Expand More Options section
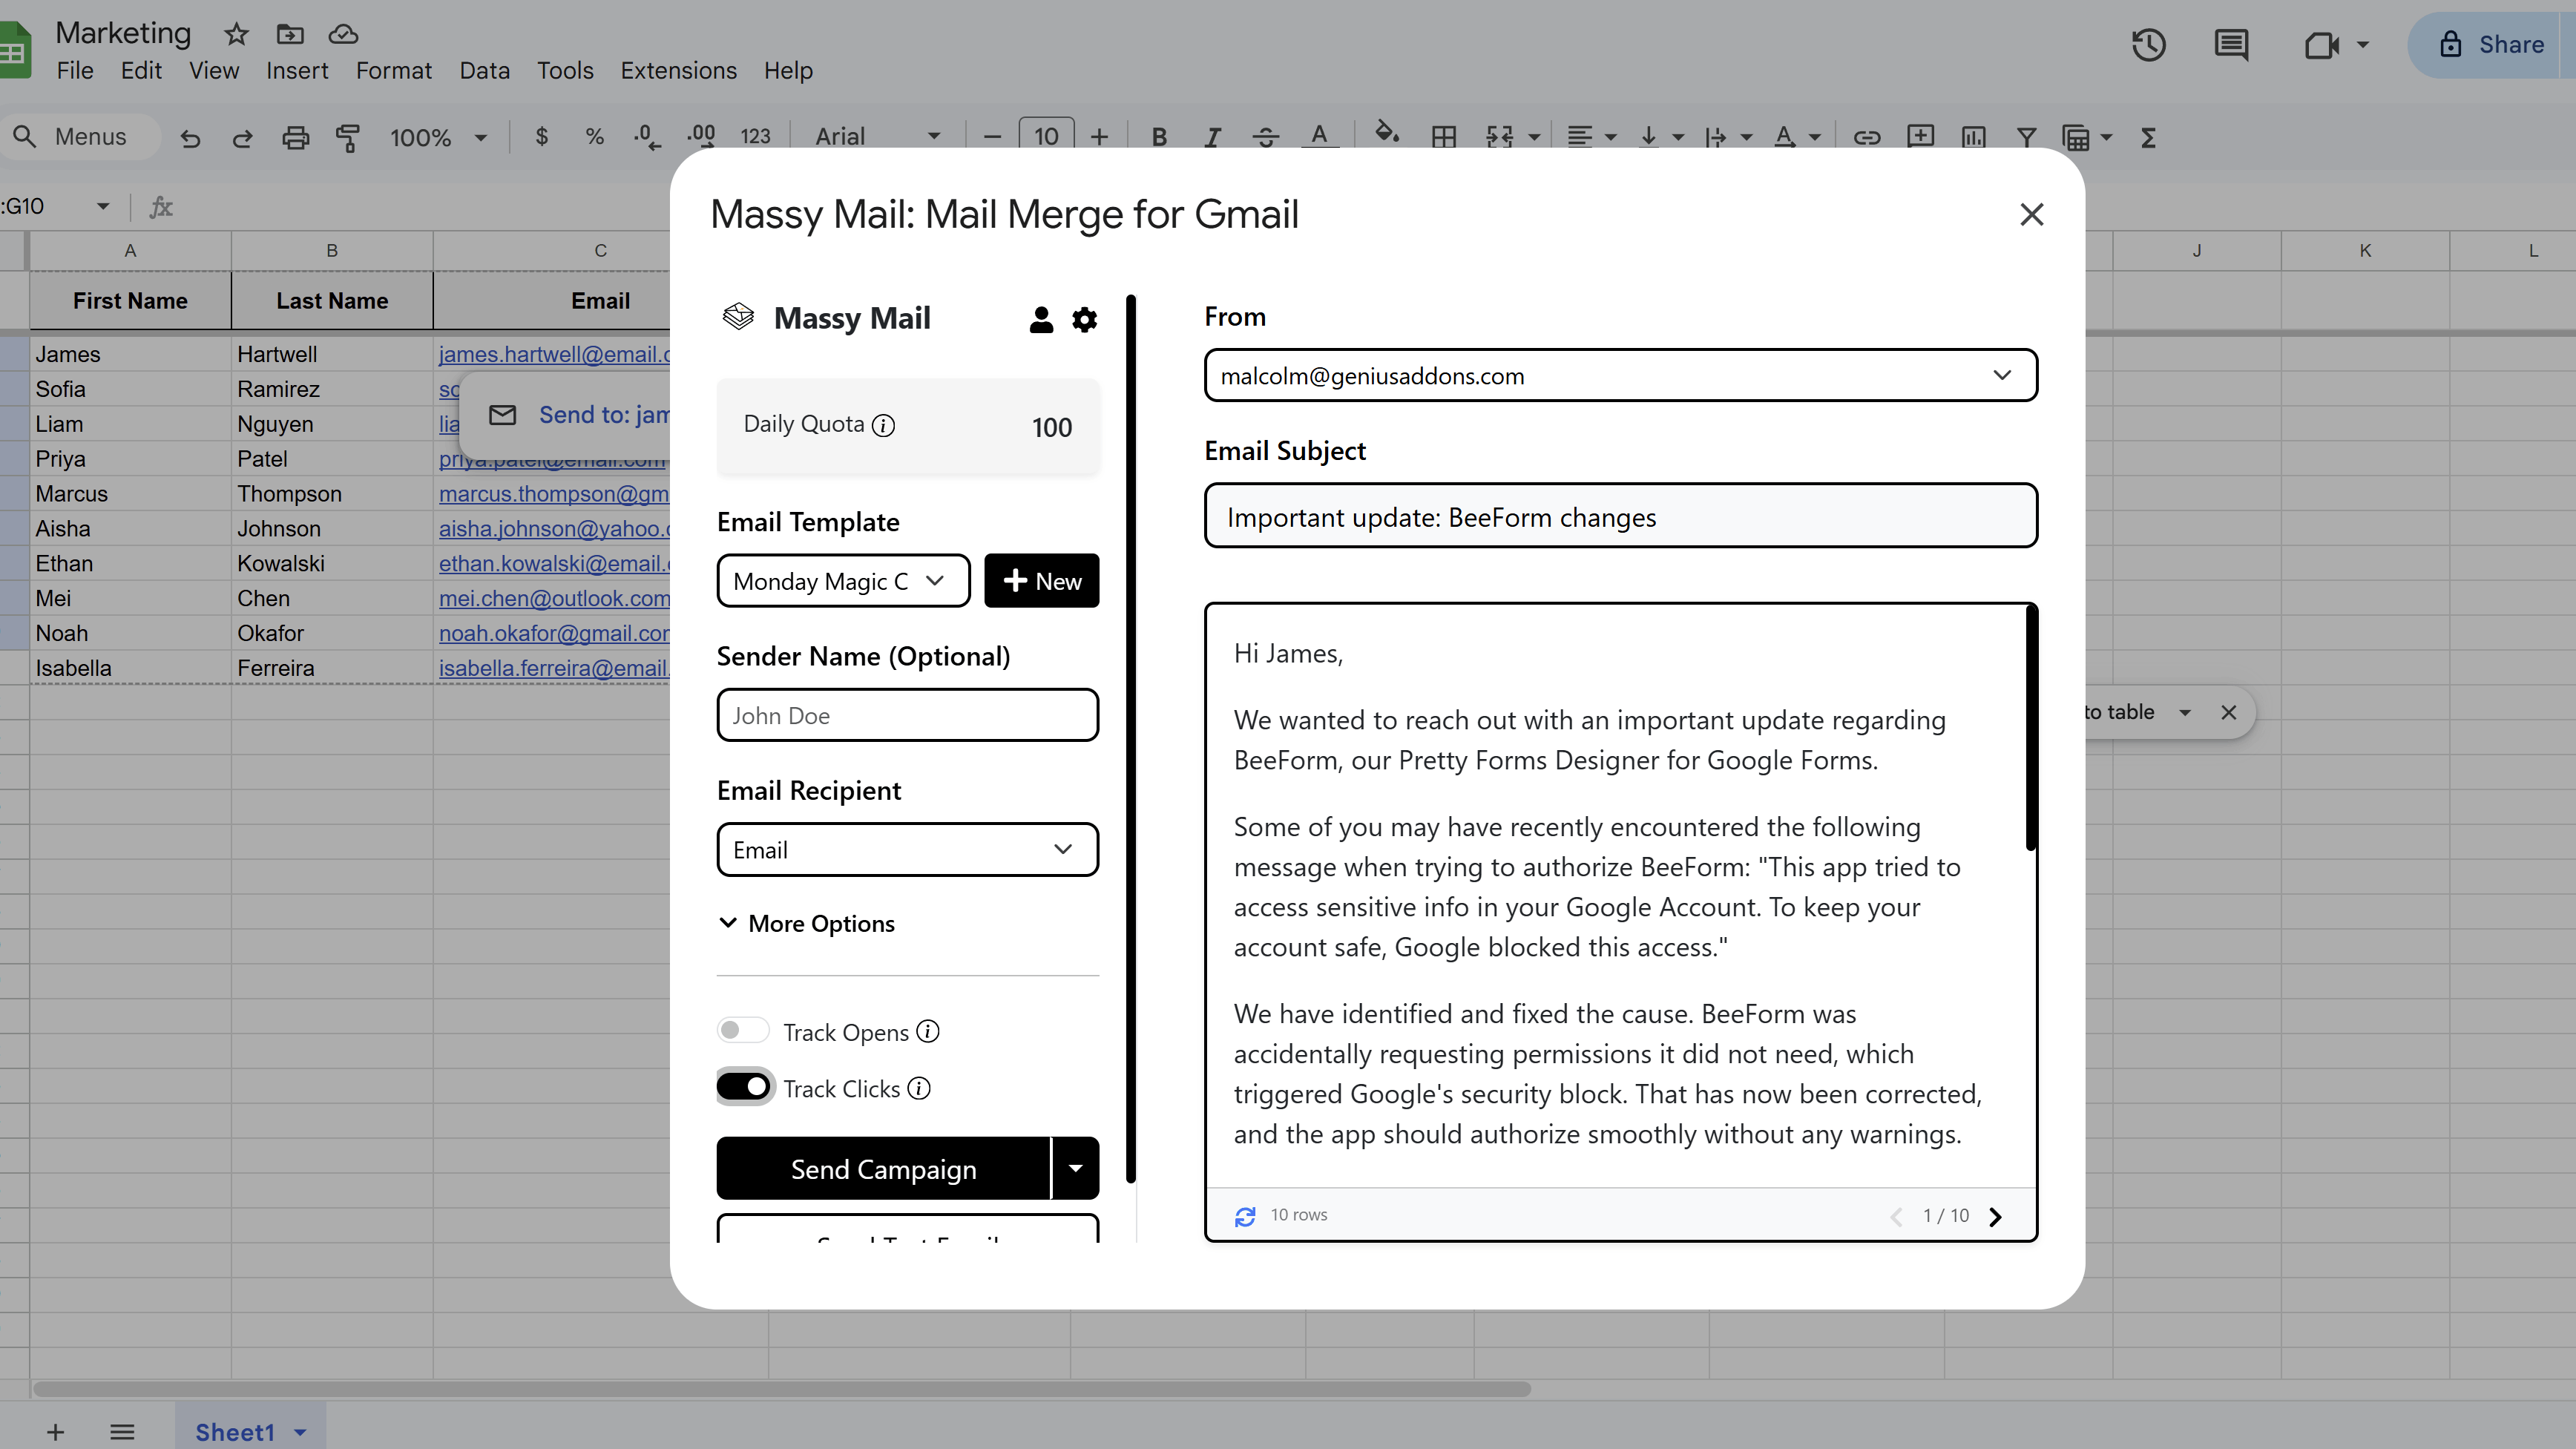 click(806, 923)
